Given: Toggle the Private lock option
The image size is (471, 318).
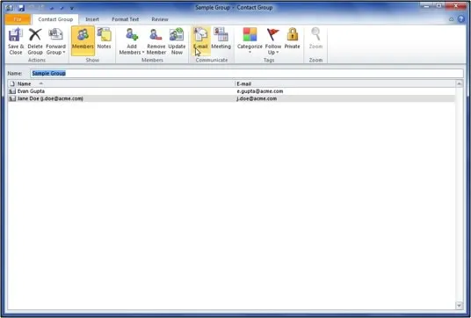Looking at the screenshot, I should click(x=292, y=39).
